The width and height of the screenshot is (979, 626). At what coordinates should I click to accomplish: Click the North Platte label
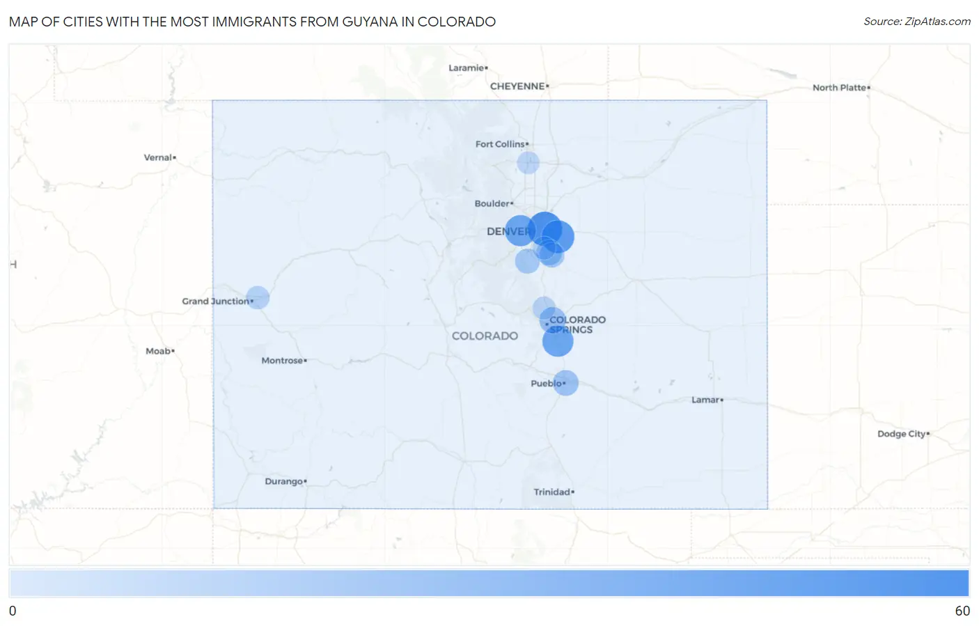[841, 88]
